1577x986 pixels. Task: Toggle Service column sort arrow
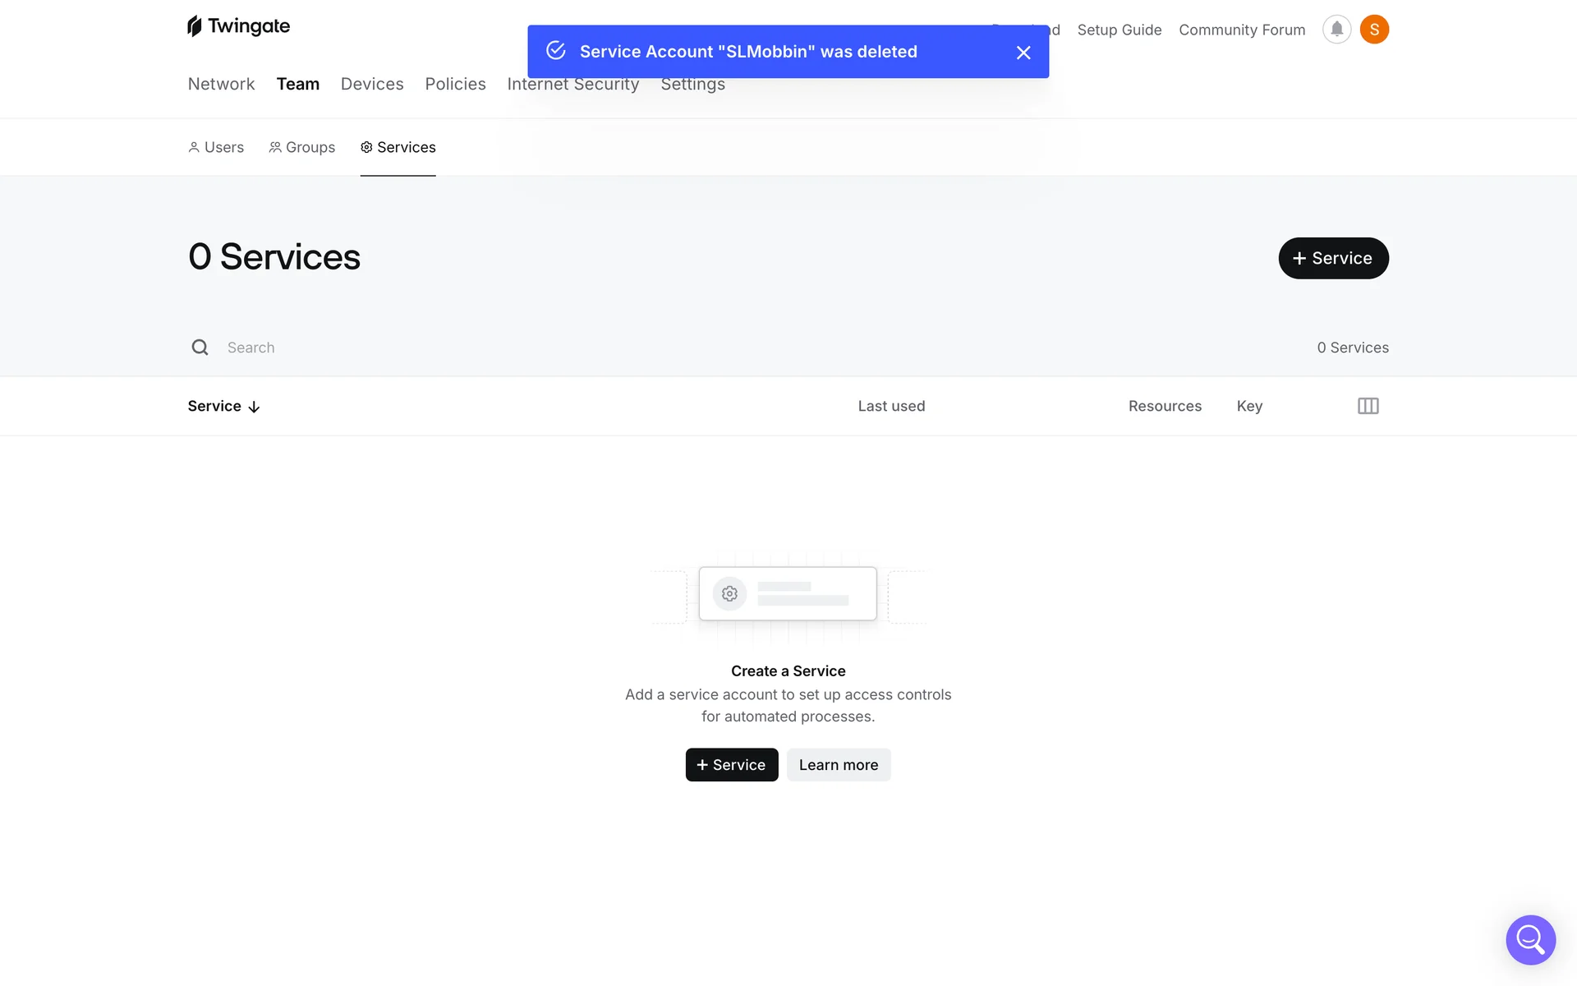(x=254, y=407)
